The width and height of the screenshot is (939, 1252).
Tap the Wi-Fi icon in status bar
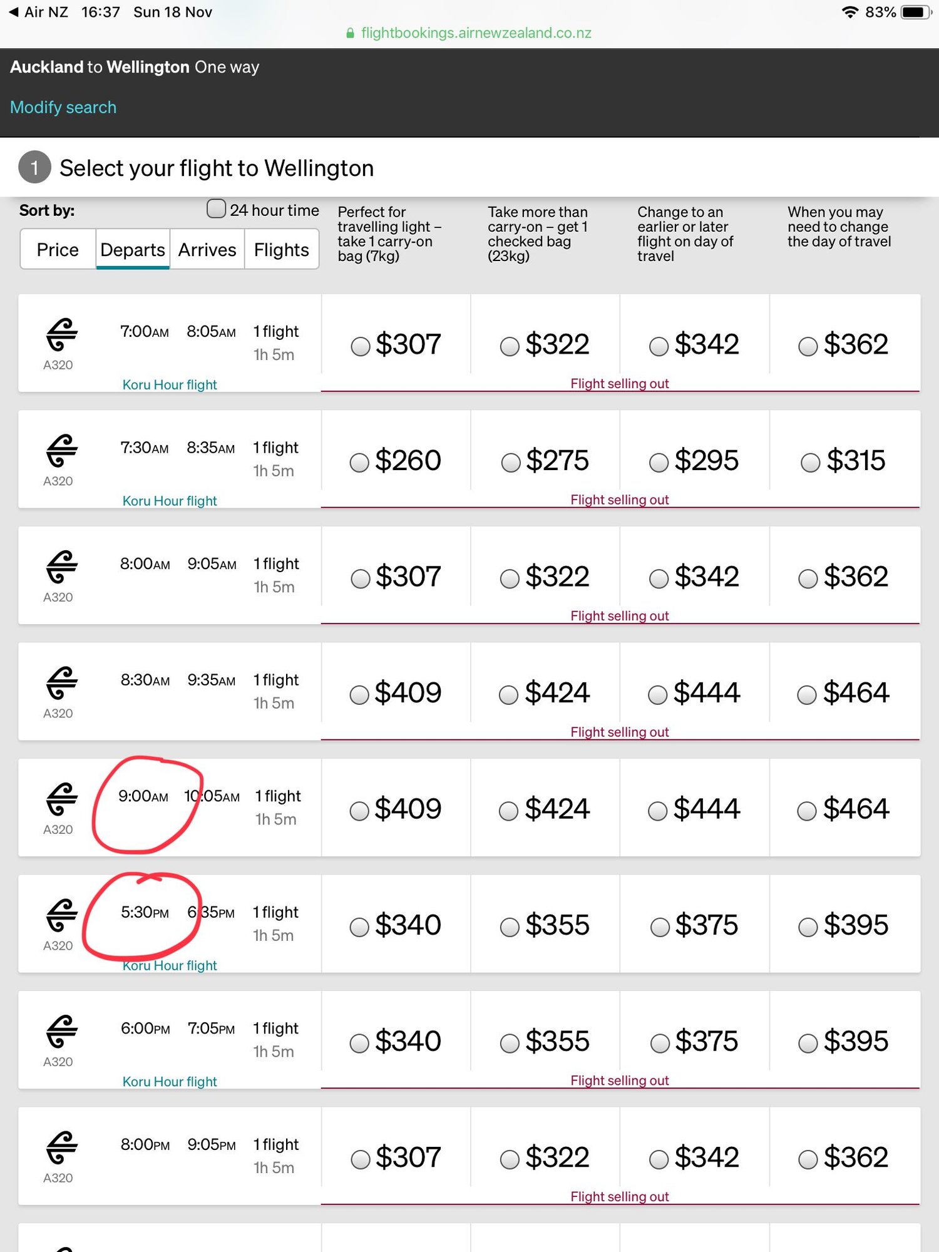[x=849, y=12]
